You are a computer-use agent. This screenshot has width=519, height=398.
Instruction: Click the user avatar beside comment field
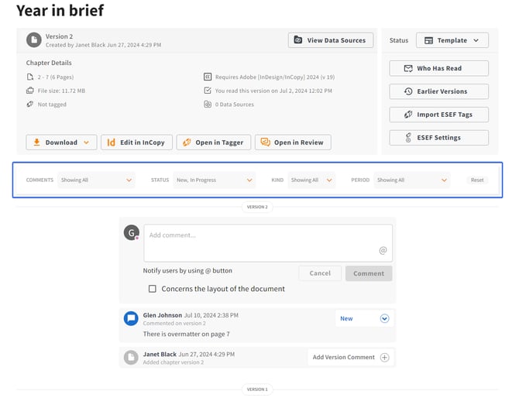tap(132, 232)
